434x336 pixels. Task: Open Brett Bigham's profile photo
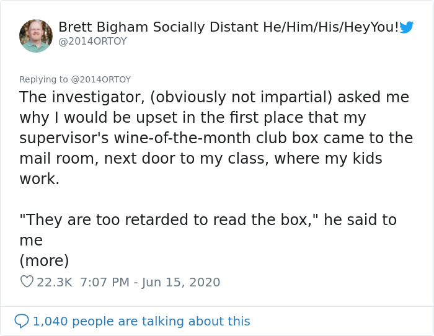[x=36, y=36]
